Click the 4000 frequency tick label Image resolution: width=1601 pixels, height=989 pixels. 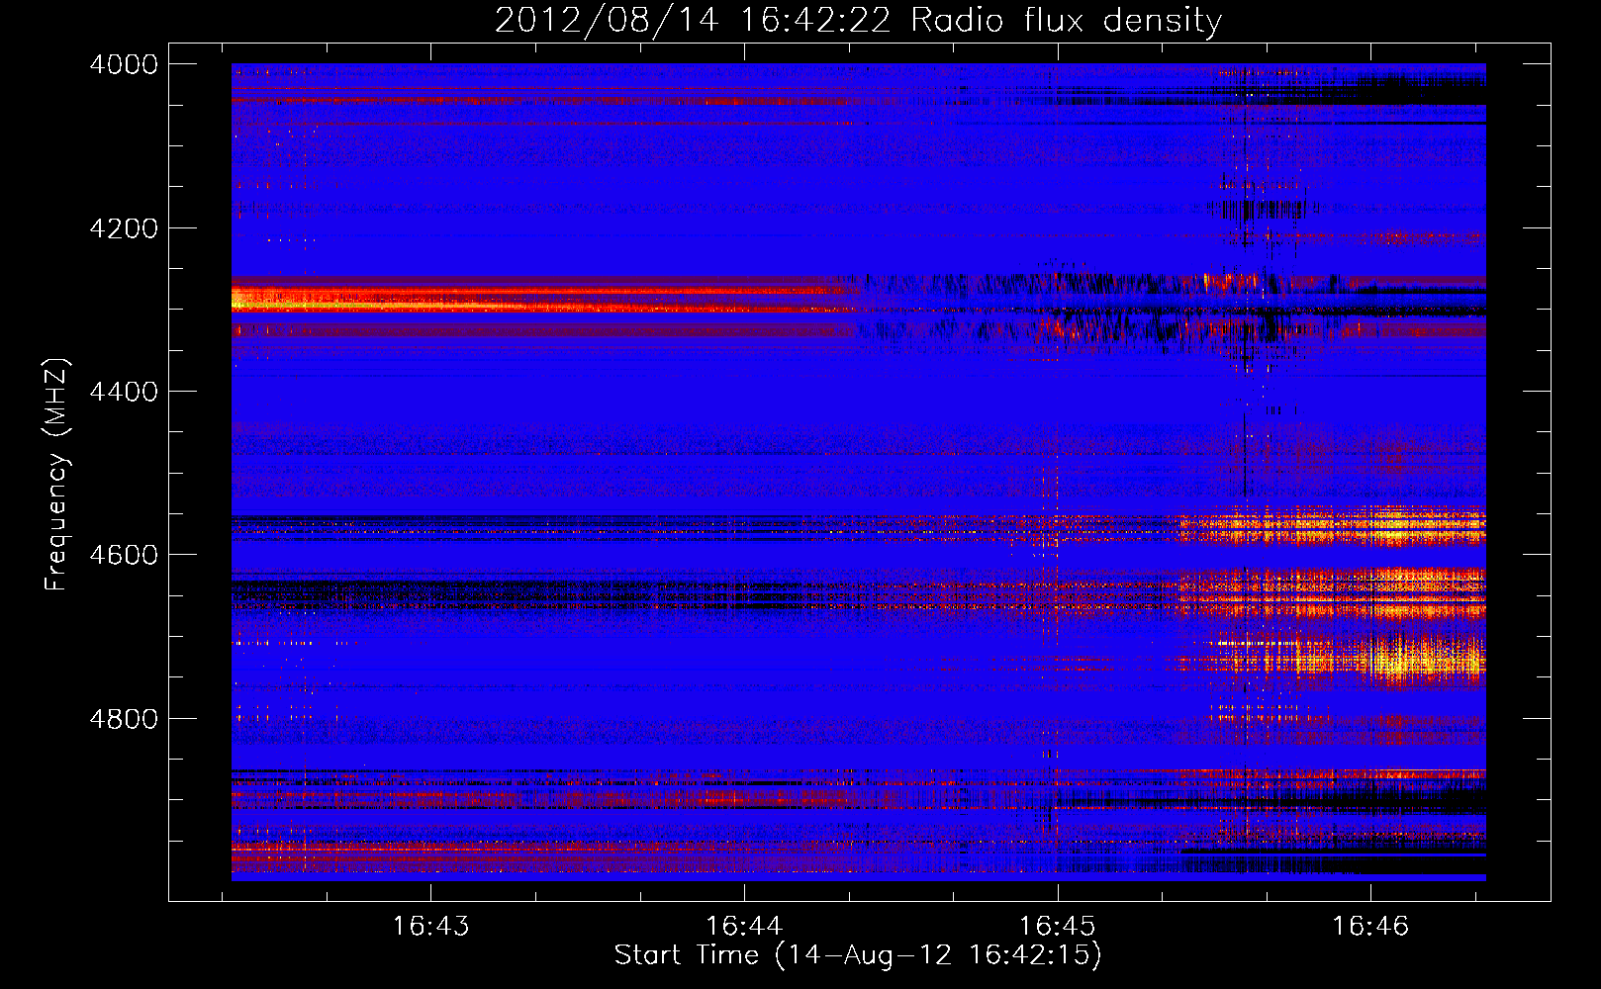124,64
